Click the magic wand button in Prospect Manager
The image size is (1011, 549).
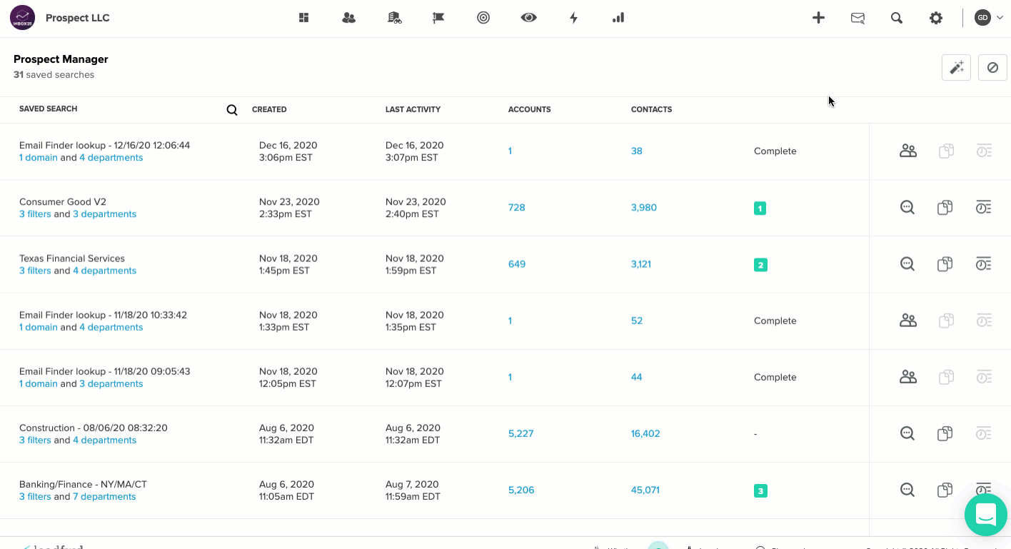click(x=956, y=67)
